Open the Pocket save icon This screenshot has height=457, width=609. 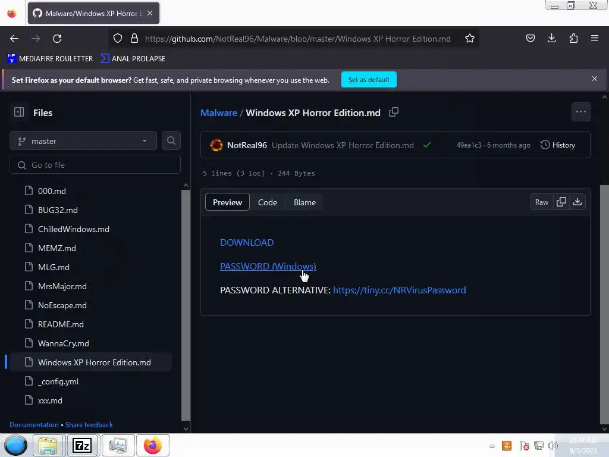(x=530, y=39)
